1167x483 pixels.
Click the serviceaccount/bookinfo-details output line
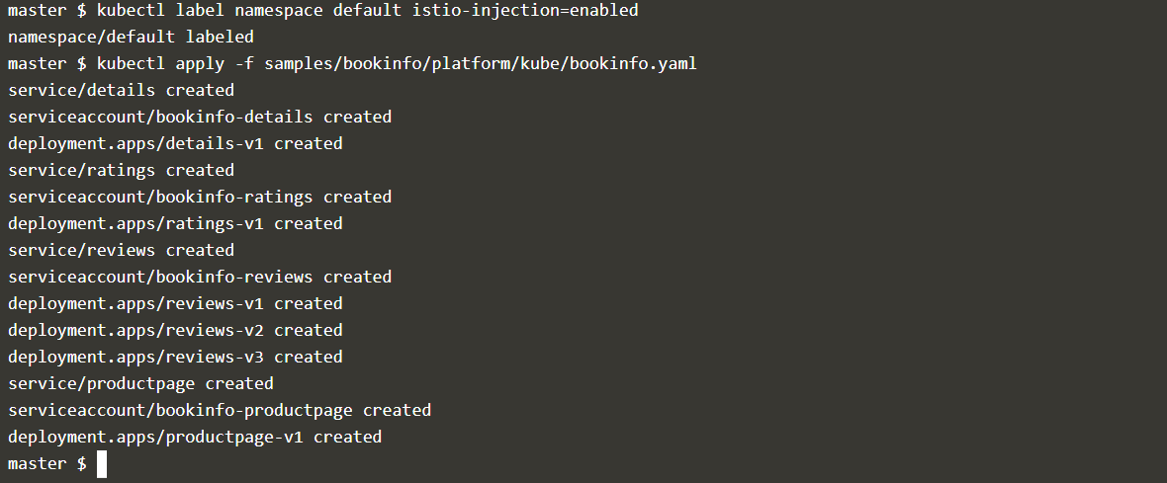click(200, 117)
